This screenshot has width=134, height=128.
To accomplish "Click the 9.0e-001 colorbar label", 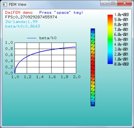I will (x=121, y=20).
